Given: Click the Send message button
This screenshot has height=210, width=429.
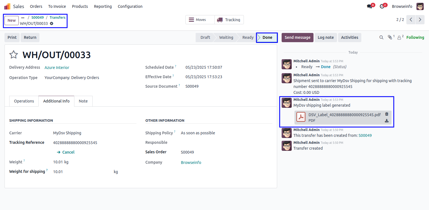Looking at the screenshot, I should click(x=297, y=37).
